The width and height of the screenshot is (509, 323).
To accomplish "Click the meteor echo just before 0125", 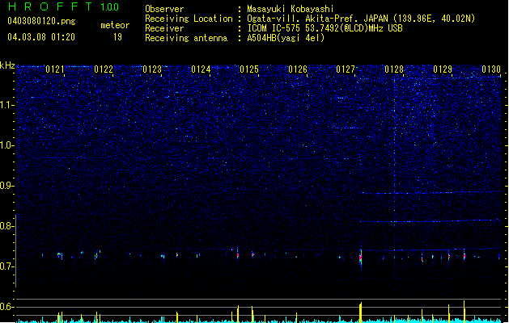I will click(x=238, y=254).
